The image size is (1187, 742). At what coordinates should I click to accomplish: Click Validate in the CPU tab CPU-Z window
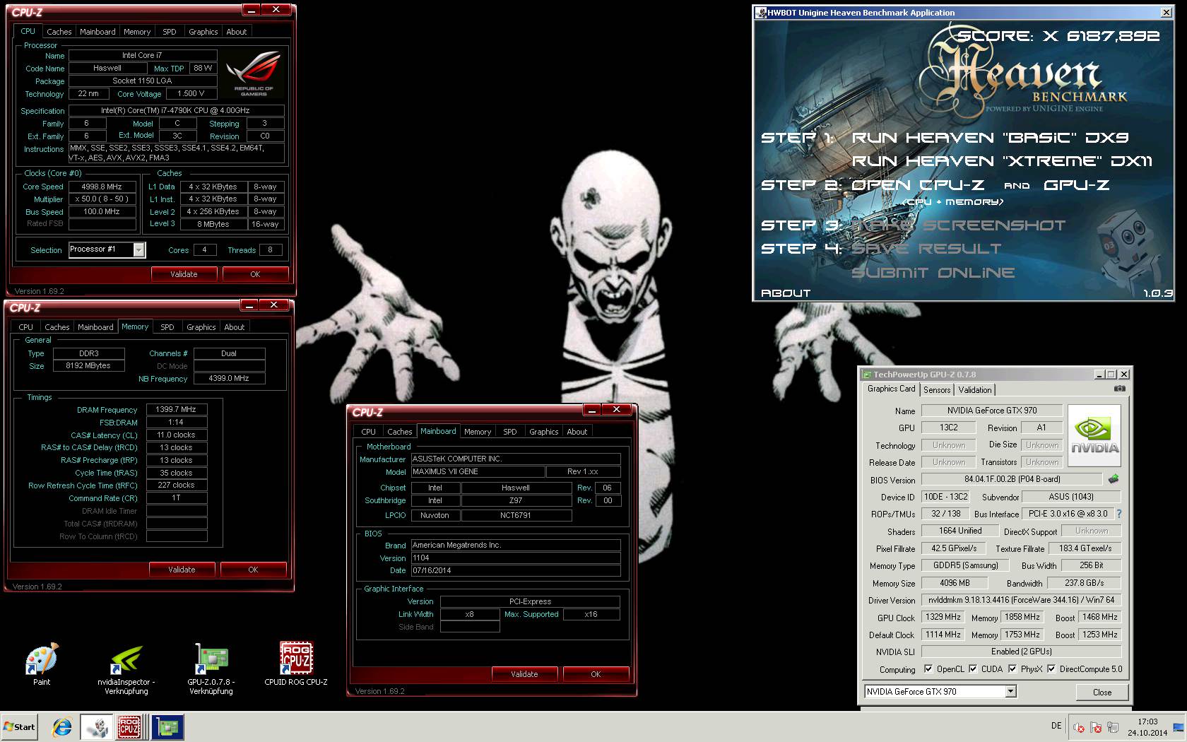[x=184, y=274]
